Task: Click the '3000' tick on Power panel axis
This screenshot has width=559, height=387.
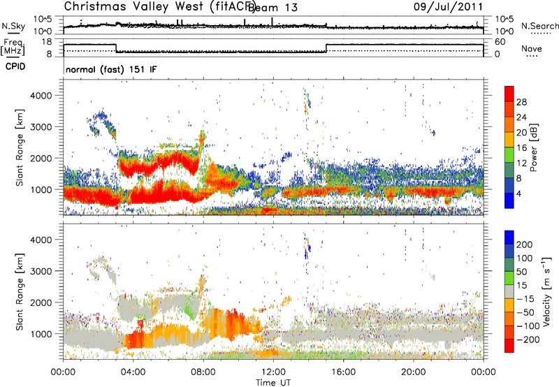Action: click(x=41, y=127)
